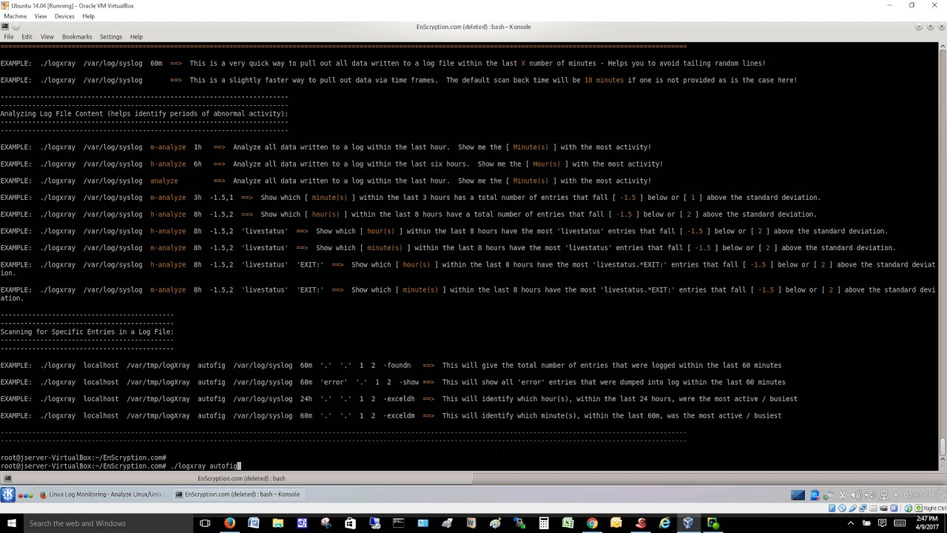Screen dimensions: 947x533
Task: Minimize Konsole with its down-arrow button
Action: (x=920, y=27)
